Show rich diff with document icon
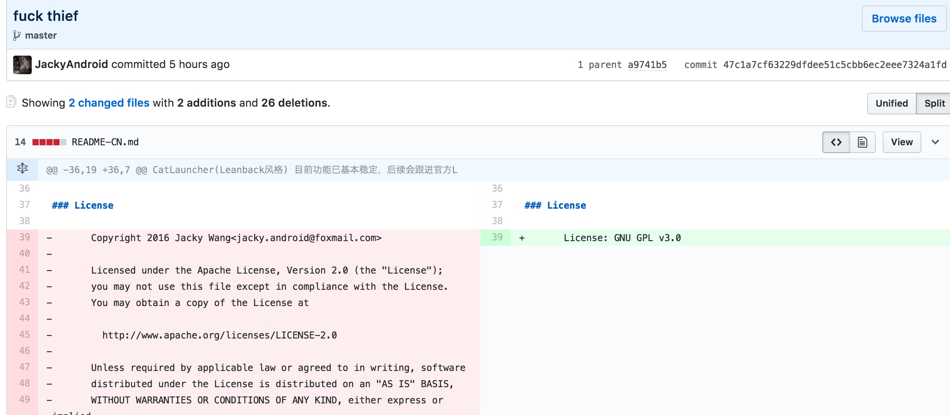950x415 pixels. (x=862, y=142)
